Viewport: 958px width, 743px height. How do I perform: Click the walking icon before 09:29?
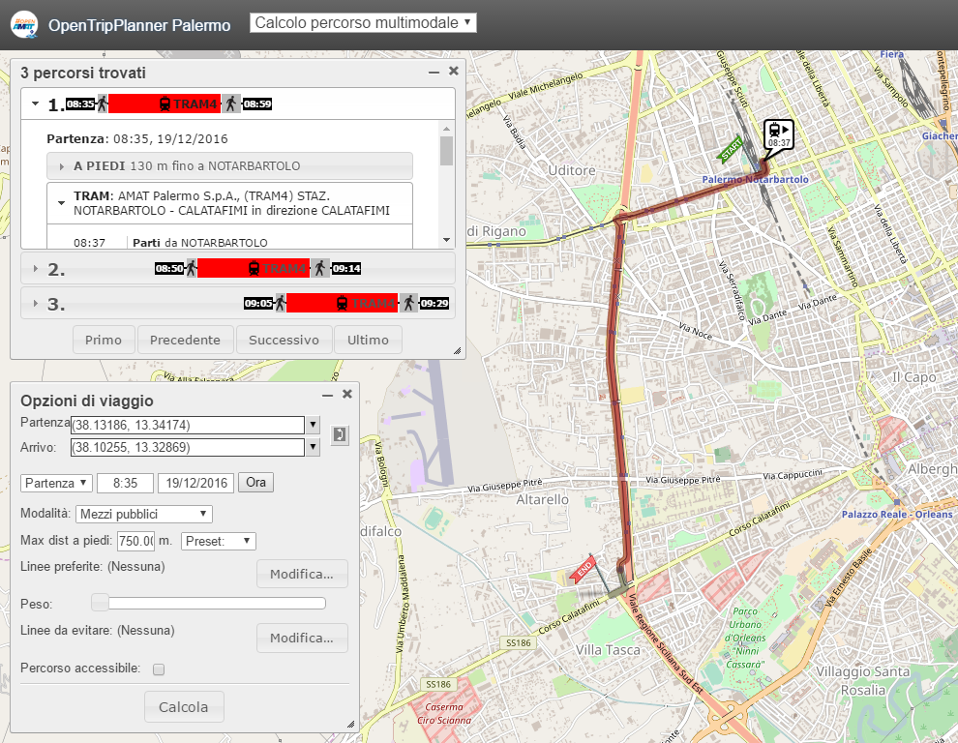tap(409, 303)
